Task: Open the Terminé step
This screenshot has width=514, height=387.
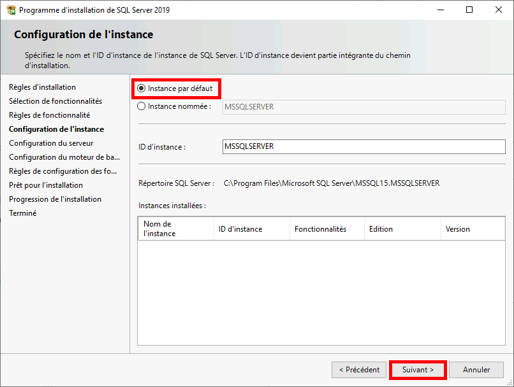Action: click(22, 213)
